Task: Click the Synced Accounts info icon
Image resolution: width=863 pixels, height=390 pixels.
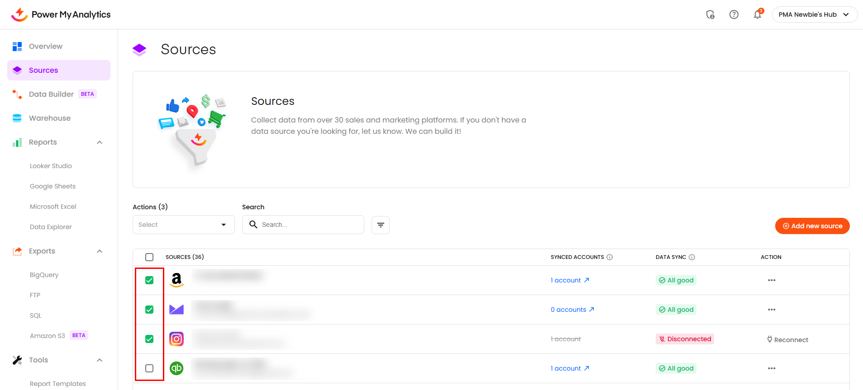Action: coord(610,257)
